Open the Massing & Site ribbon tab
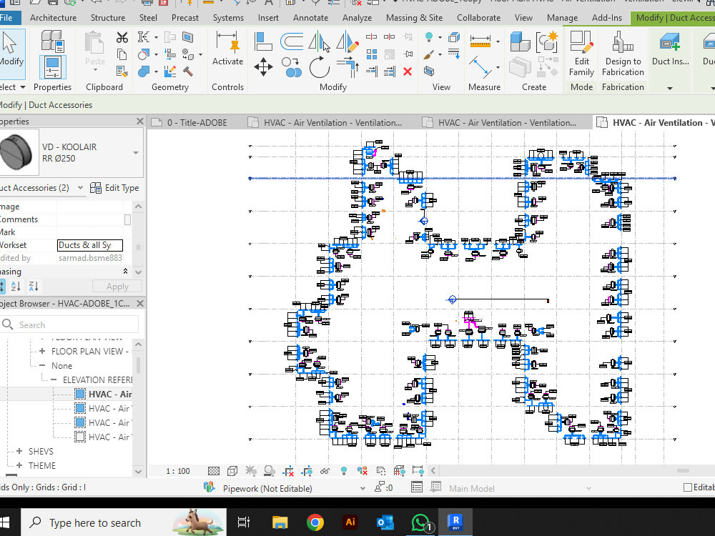The height and width of the screenshot is (536, 715). [x=414, y=18]
